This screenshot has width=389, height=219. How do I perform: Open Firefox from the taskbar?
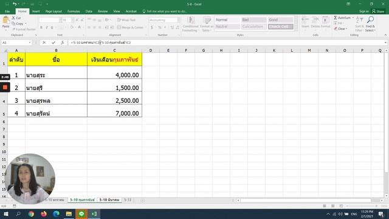tap(44, 214)
